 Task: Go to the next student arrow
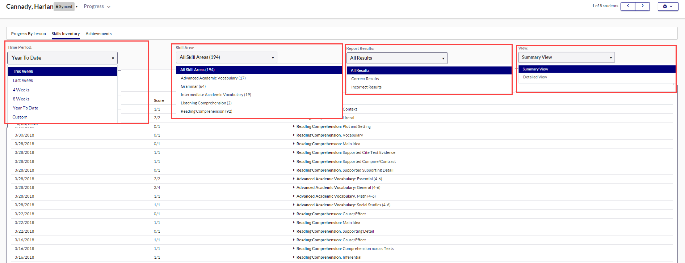642,6
